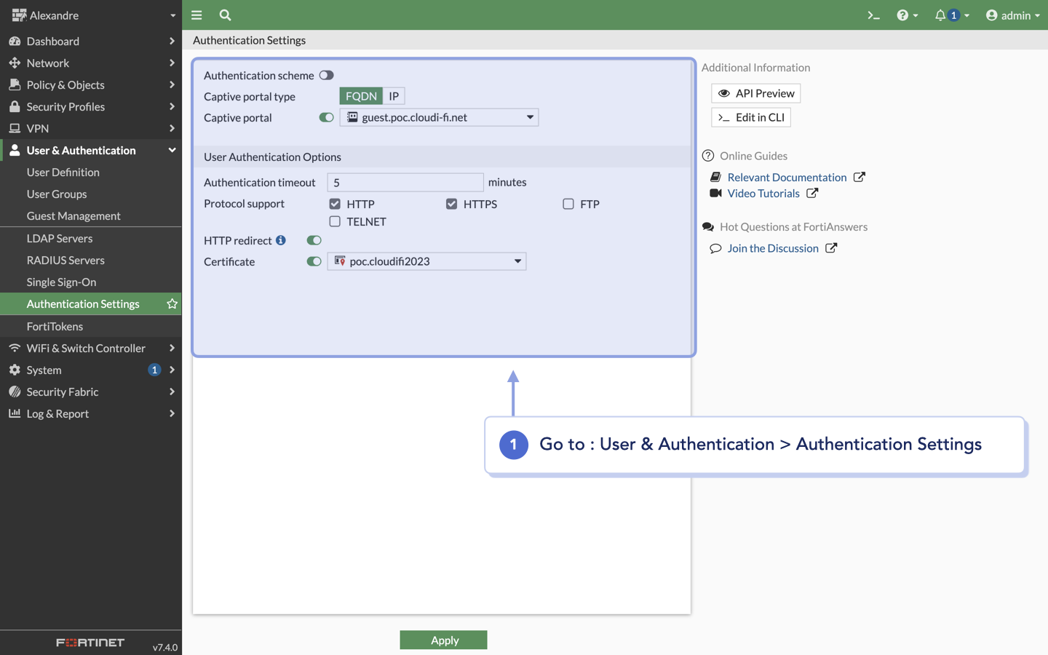1048x655 pixels.
Task: Open the Captive portal dropdown
Action: click(x=531, y=117)
